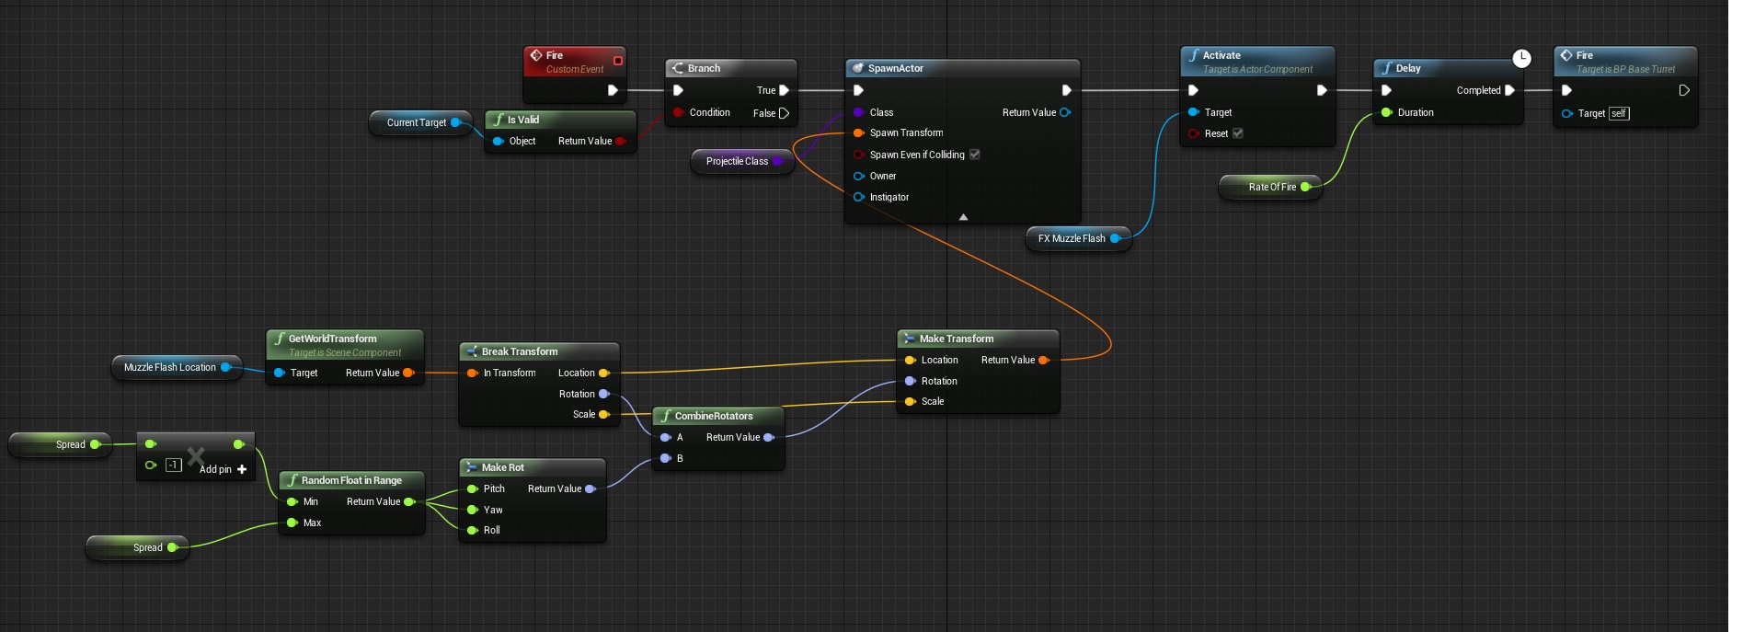Toggle the Spawn Even if Colliding checkbox
The width and height of the screenshot is (1743, 632).
coord(975,155)
